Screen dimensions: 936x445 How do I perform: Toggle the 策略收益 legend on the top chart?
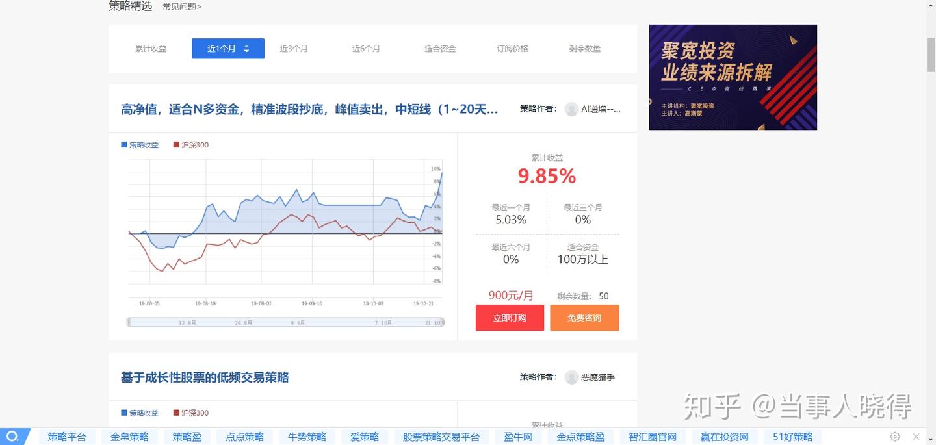click(139, 144)
